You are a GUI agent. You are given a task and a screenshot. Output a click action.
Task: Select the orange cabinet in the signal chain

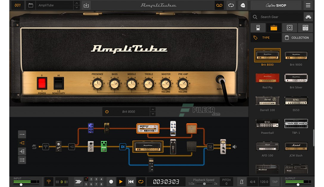(191, 128)
